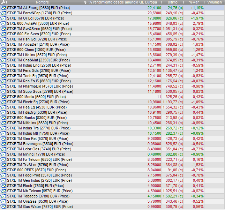The width and height of the screenshot is (225, 210).
Task: Open chart icon beside STXE TM Supp Svcs
Action: click(x=3, y=92)
